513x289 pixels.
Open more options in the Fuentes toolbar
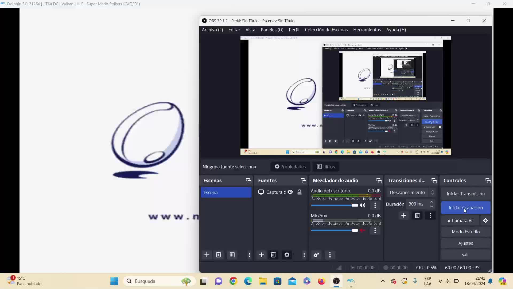[304, 255]
